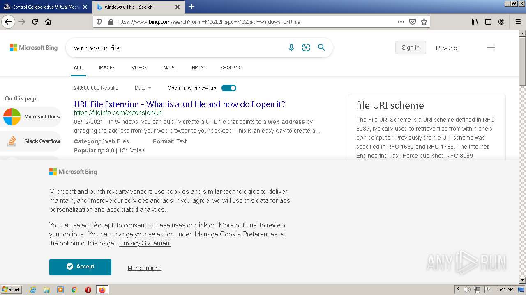Start voice search with microphone icon
Screen dimensions: 526x295
[291, 48]
